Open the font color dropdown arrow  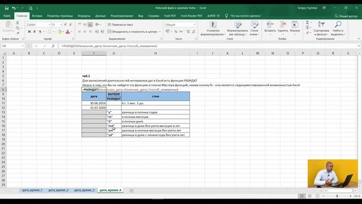pos(72,32)
